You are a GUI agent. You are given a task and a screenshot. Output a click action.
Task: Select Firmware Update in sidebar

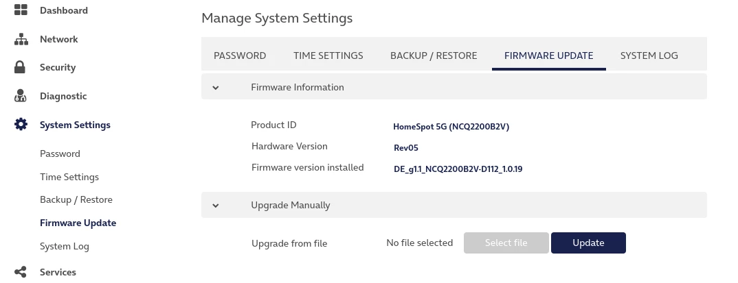[78, 223]
